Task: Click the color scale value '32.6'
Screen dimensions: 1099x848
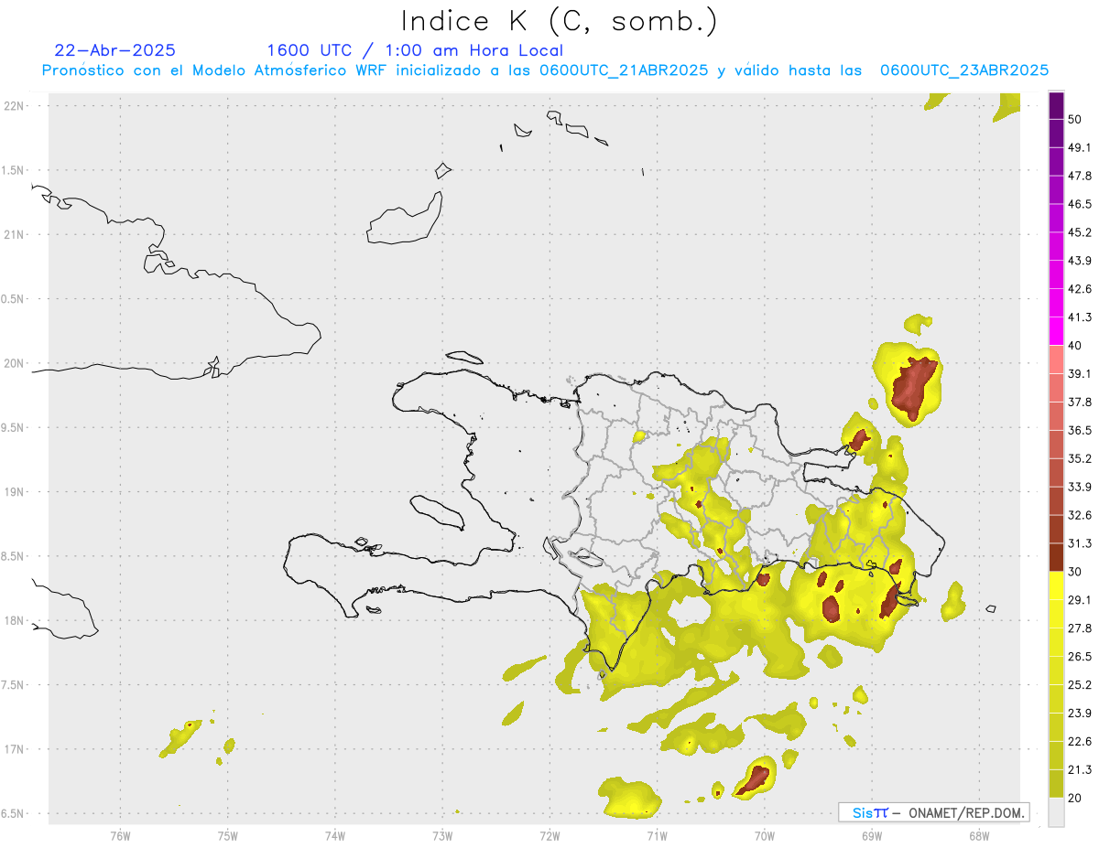Action: [1079, 515]
